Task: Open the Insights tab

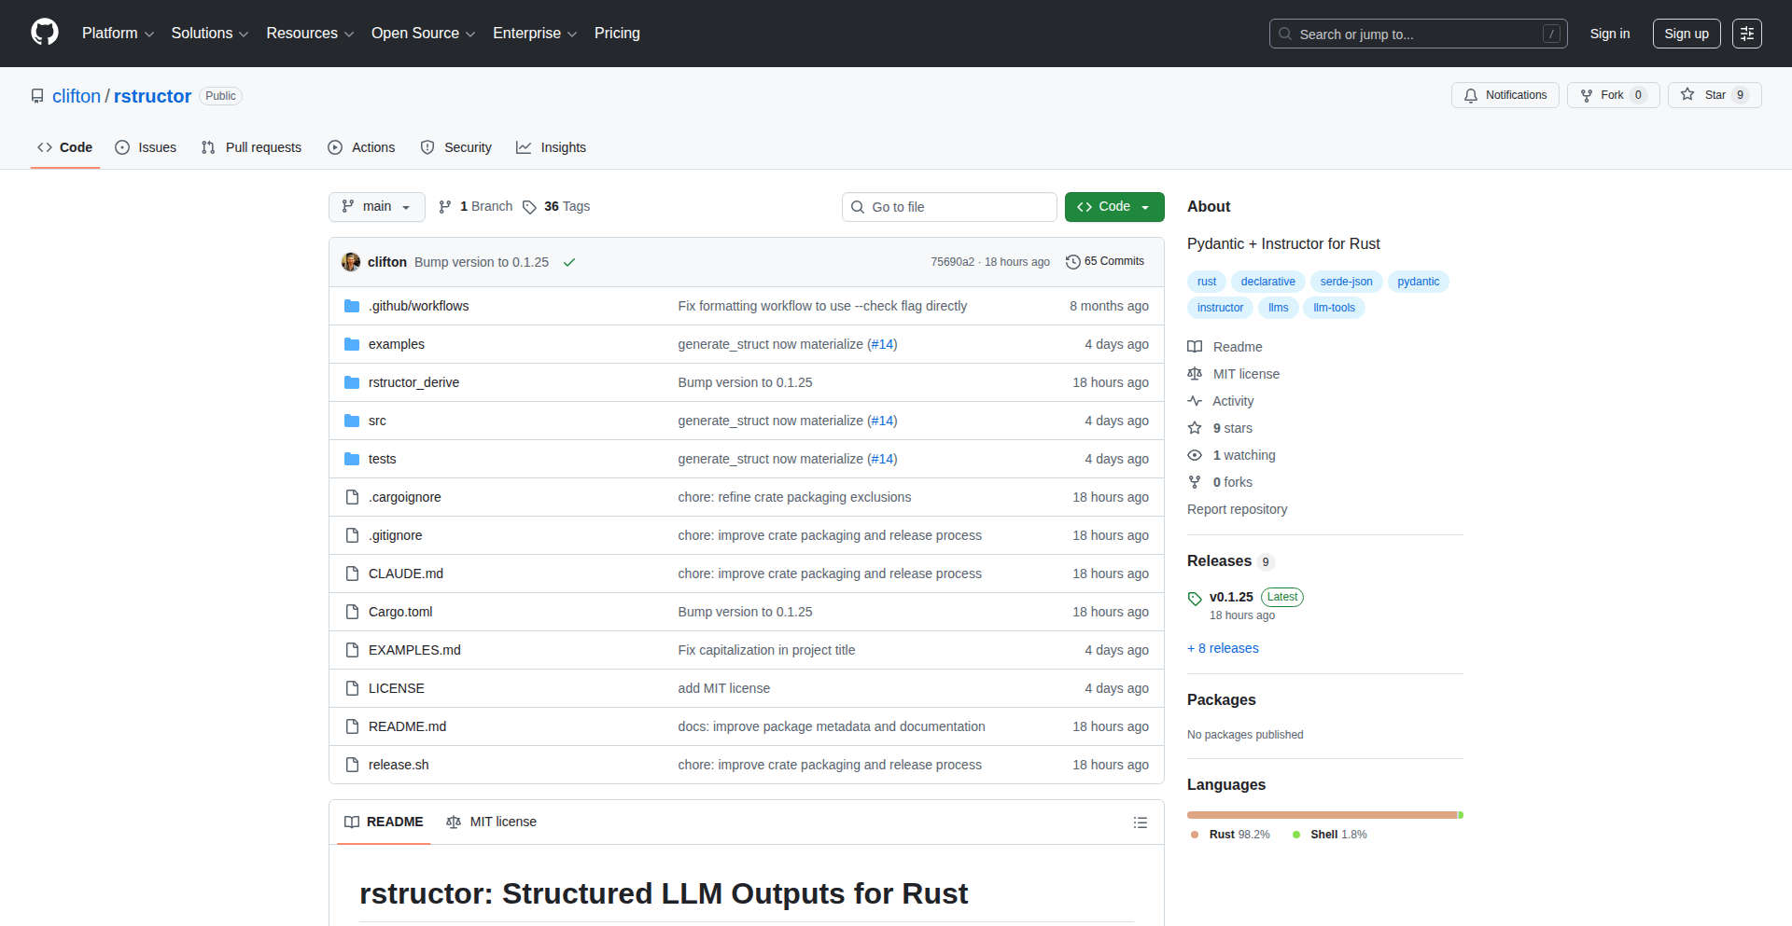Action: pyautogui.click(x=552, y=146)
